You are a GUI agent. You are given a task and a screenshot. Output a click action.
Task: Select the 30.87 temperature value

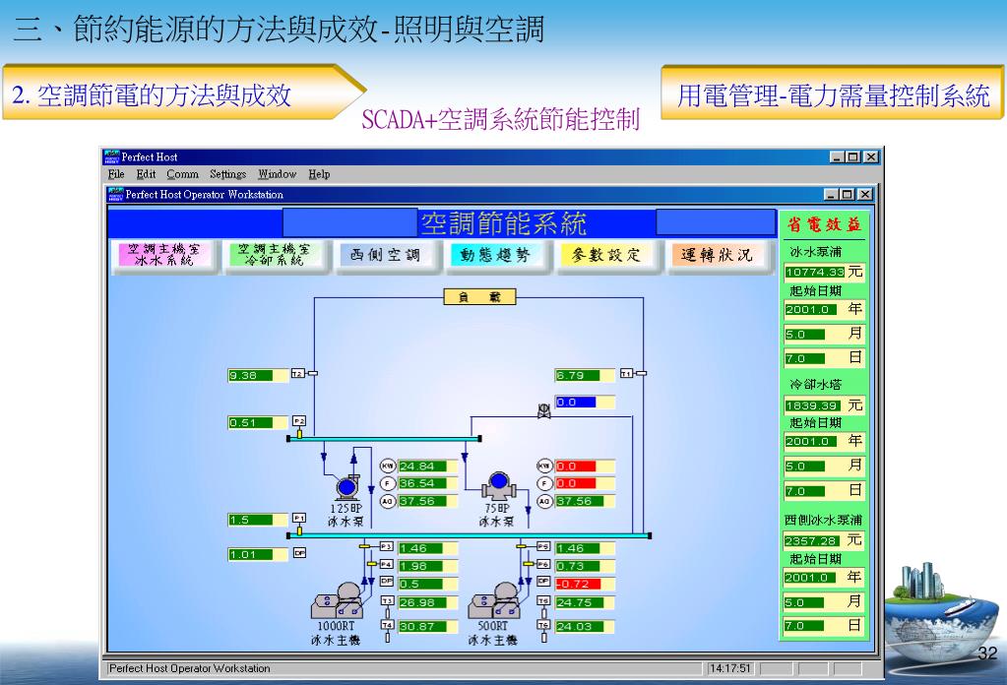(428, 627)
